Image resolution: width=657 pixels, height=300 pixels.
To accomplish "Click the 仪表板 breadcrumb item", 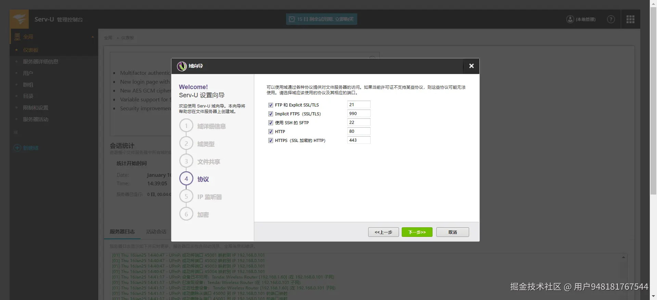I will 128,38.
